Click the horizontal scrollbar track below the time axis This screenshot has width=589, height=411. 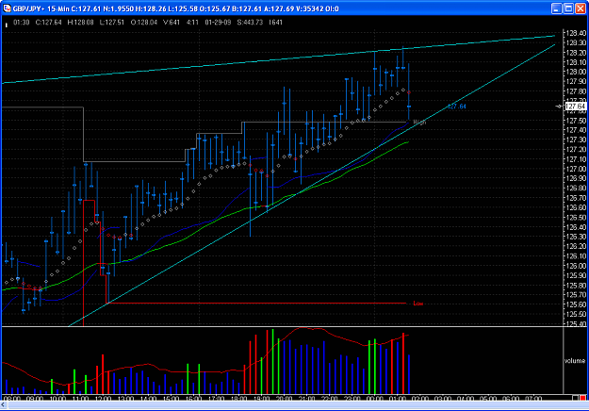297,405
